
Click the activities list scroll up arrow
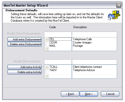pos(47,67)
